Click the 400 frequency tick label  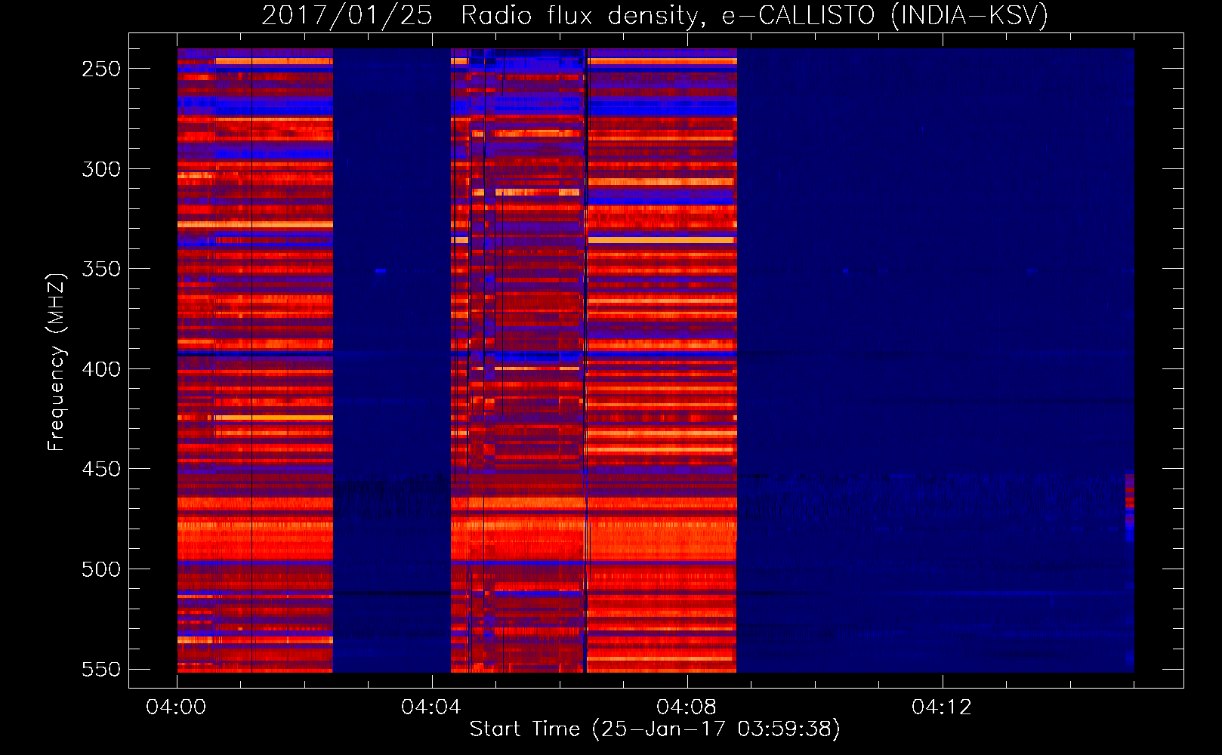click(101, 369)
